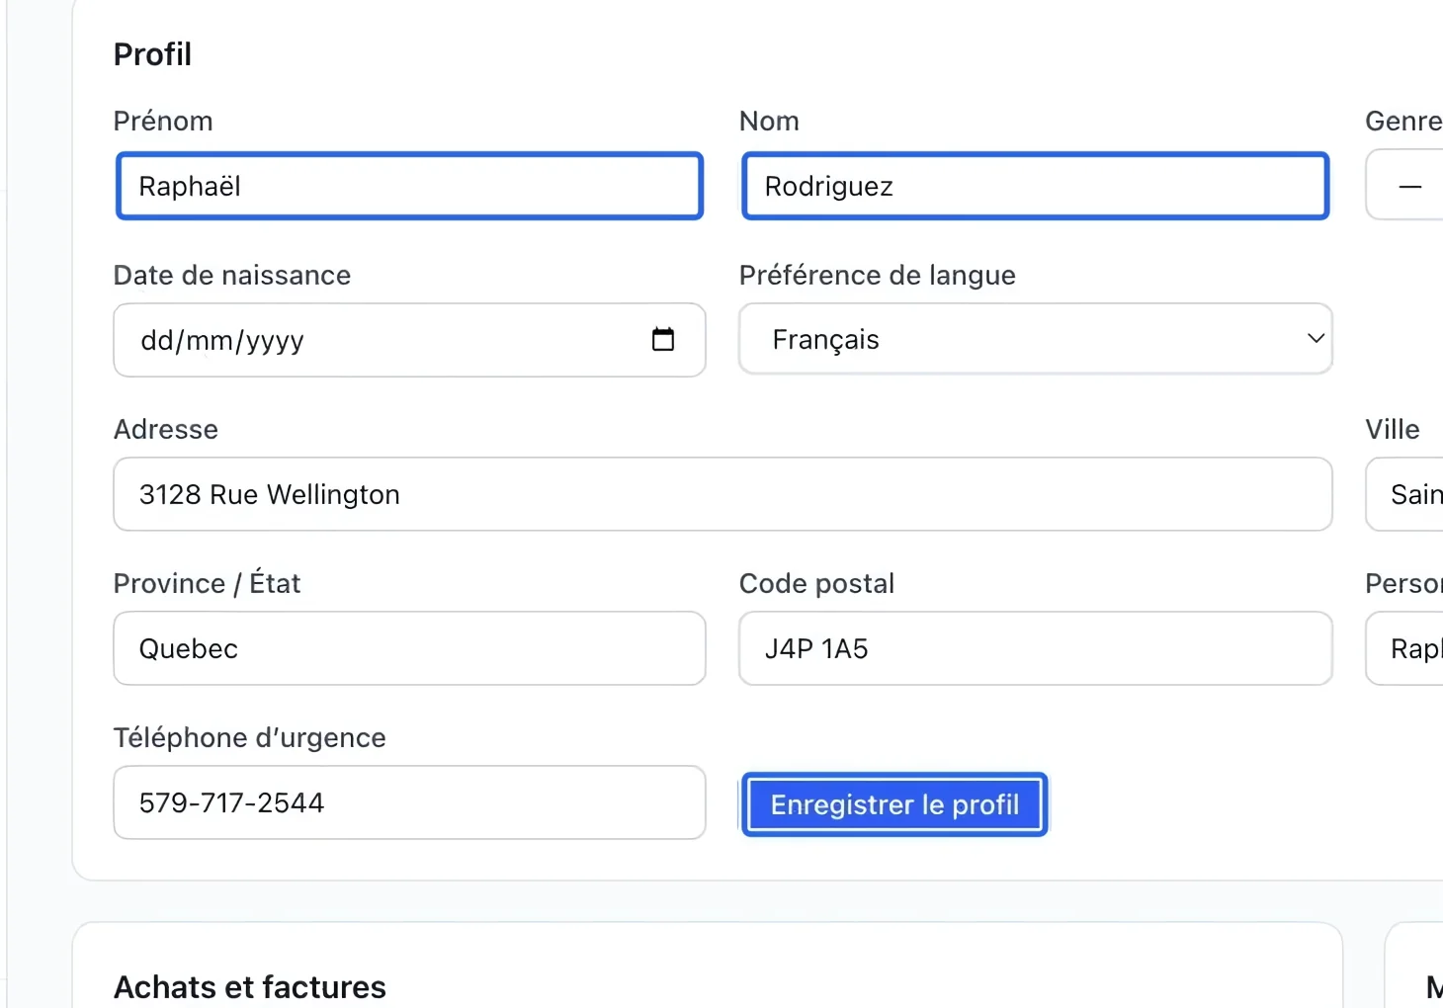Click the Nom field containing Rodriguez

click(x=1035, y=186)
